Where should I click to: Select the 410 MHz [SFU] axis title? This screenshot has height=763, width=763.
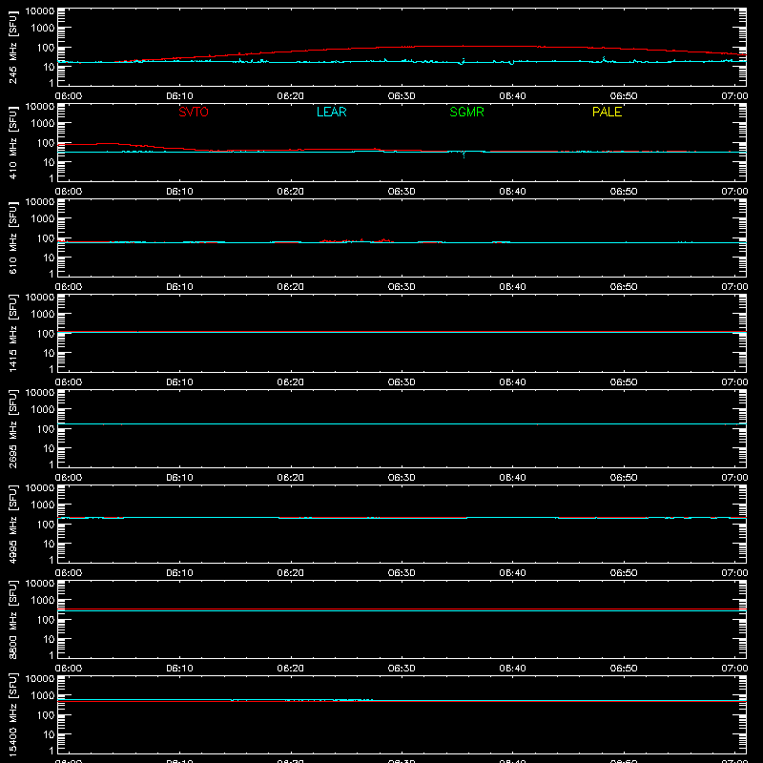coord(12,142)
